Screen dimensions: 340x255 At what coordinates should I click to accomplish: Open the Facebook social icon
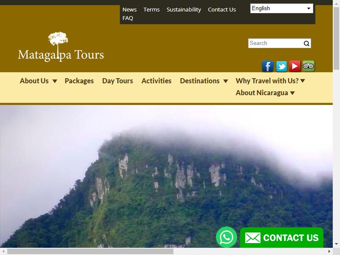268,66
